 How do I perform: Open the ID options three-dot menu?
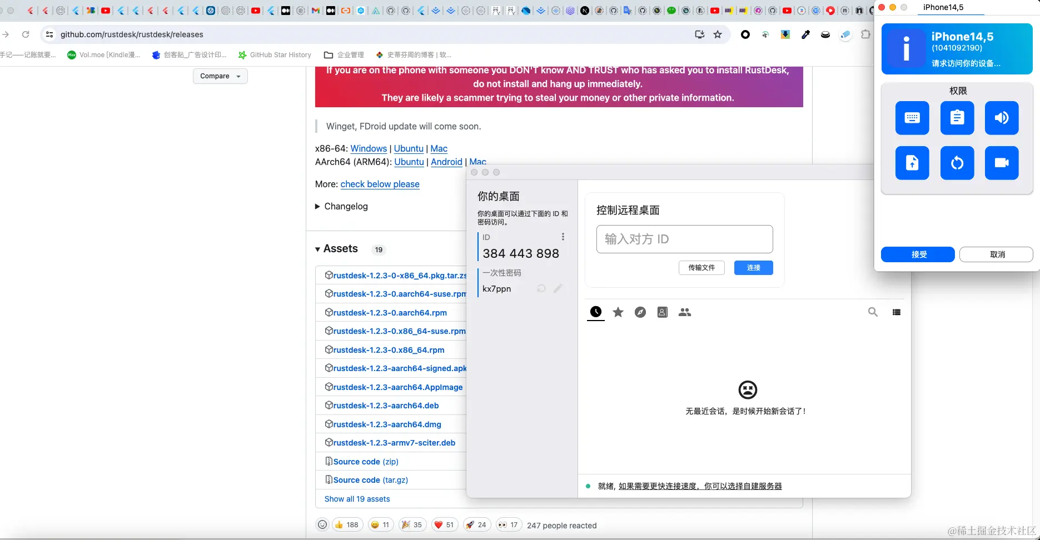[x=563, y=237]
